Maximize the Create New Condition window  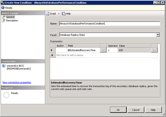coord(159,3)
